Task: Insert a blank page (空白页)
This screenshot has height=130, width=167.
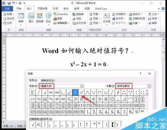Action: click(x=9, y=19)
